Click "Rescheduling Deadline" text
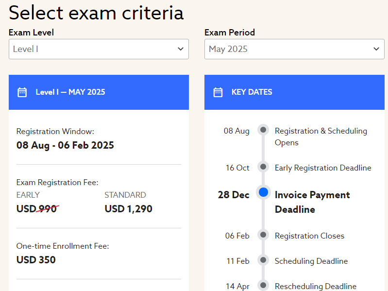Screen dimensions: 388x291 pyautogui.click(x=316, y=286)
